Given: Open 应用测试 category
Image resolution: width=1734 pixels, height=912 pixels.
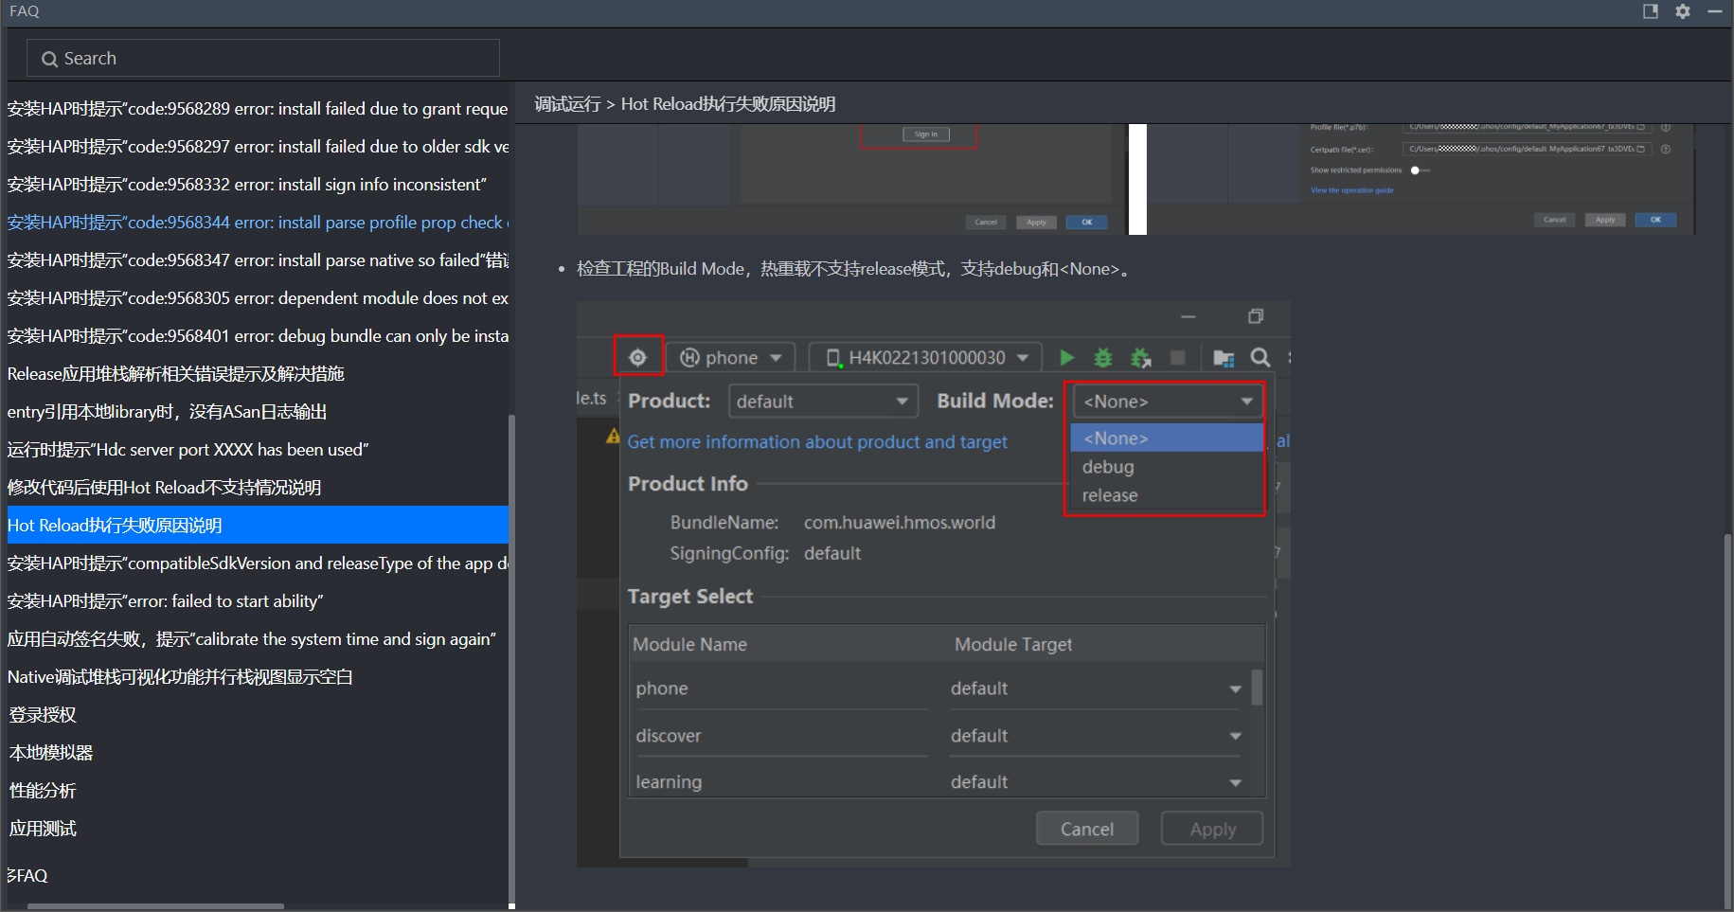Looking at the screenshot, I should [x=43, y=829].
